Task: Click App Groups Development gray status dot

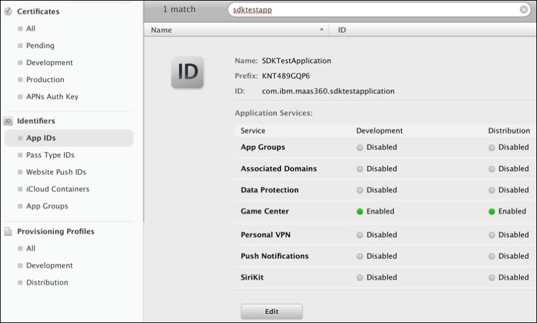Action: click(x=360, y=148)
